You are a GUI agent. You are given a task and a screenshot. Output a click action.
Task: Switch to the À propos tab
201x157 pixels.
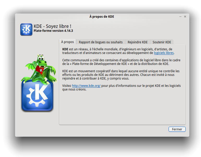click(68, 42)
